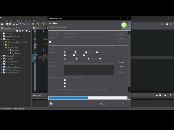Image resolution: width=174 pixels, height=130 pixels.
Task: Click the blue progress bar
Action: (x=68, y=97)
